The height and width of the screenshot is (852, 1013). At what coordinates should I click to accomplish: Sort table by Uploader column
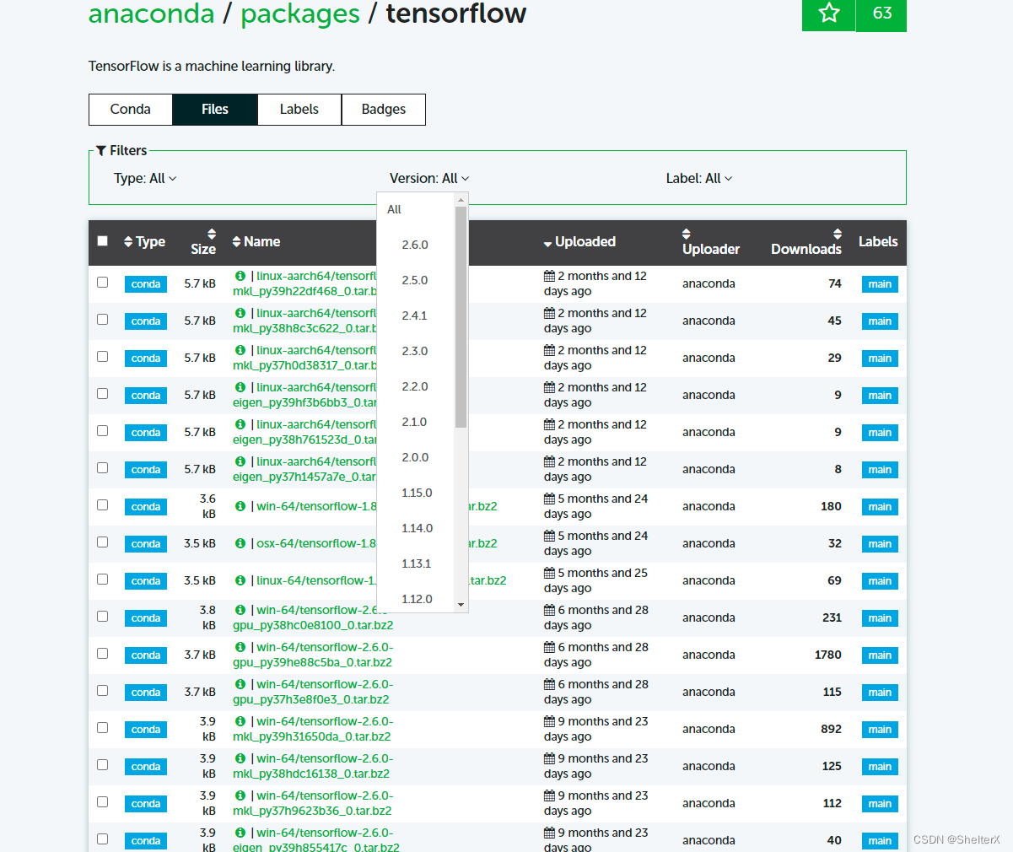click(x=711, y=241)
